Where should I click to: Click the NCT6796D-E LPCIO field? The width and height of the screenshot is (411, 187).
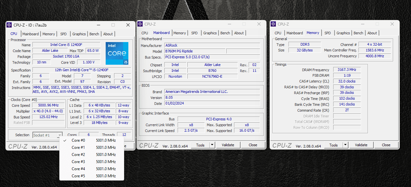[x=212, y=76]
